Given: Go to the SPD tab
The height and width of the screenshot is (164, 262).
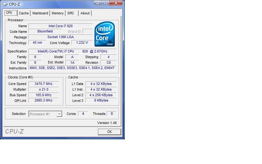Looking at the screenshot, I should (x=72, y=13).
